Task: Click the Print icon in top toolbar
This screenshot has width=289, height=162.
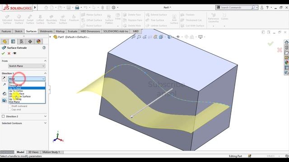Action: (77, 8)
